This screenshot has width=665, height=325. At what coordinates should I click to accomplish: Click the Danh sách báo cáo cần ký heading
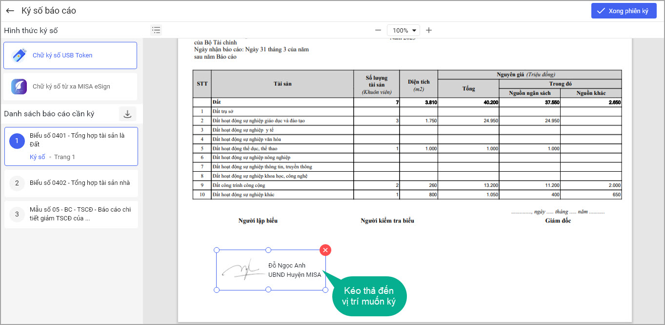click(49, 114)
